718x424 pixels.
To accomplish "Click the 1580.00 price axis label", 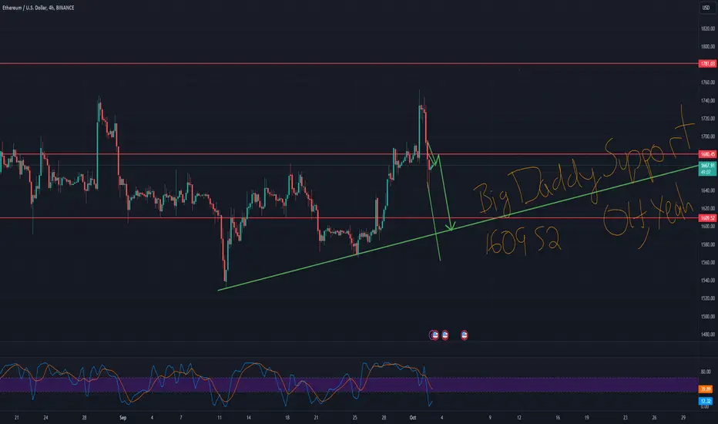I will [707, 244].
